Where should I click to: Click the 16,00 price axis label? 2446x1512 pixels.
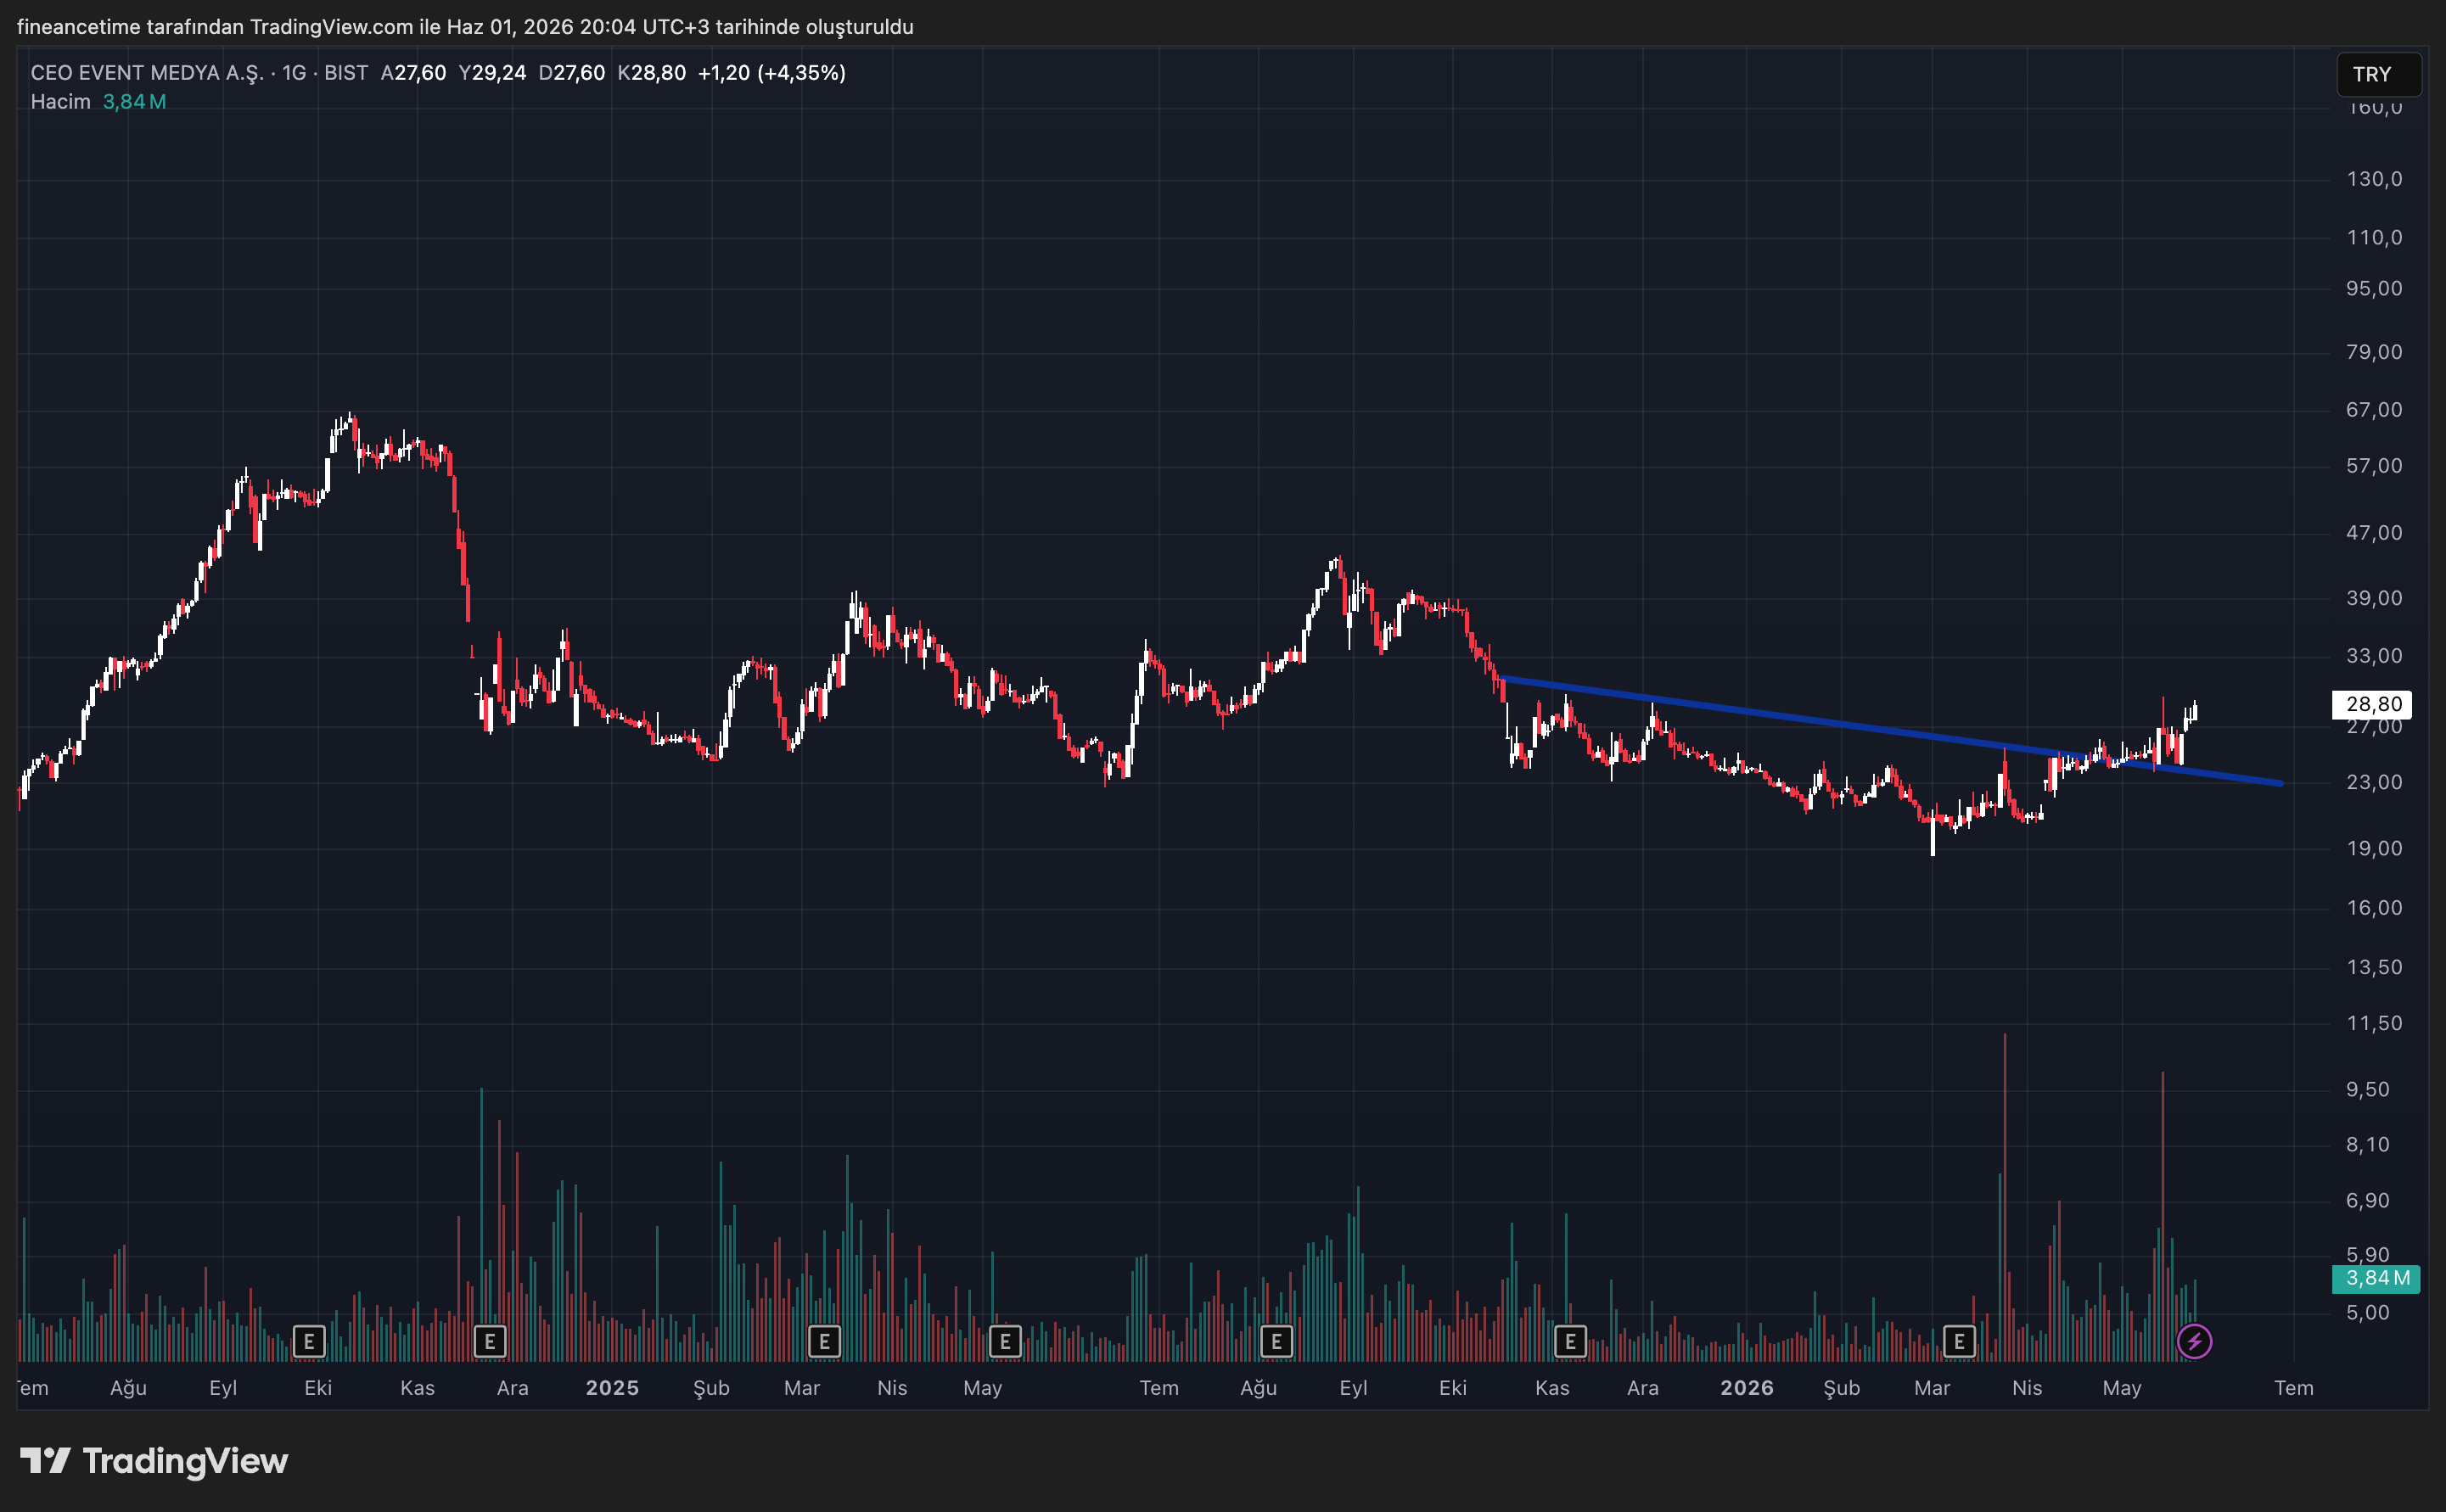coord(2374,908)
